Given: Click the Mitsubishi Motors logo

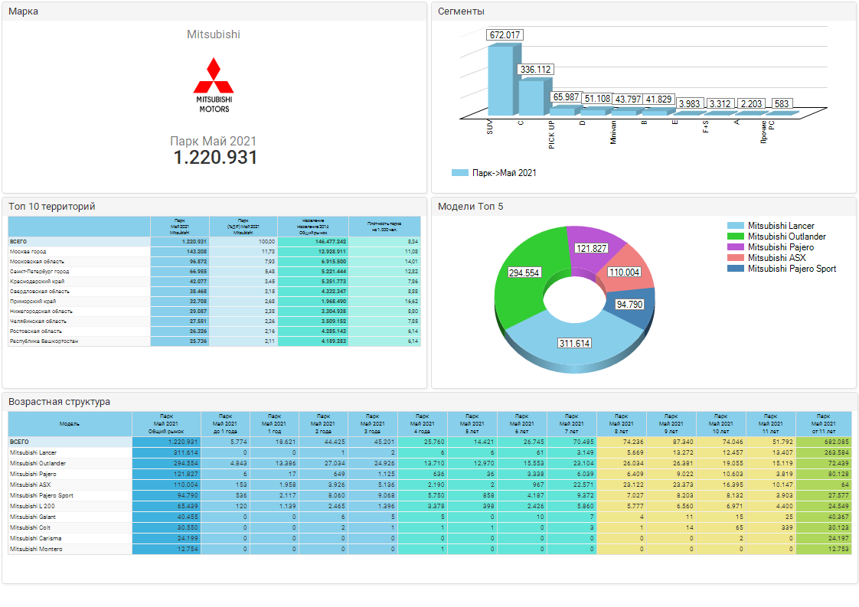Looking at the screenshot, I should 214,84.
